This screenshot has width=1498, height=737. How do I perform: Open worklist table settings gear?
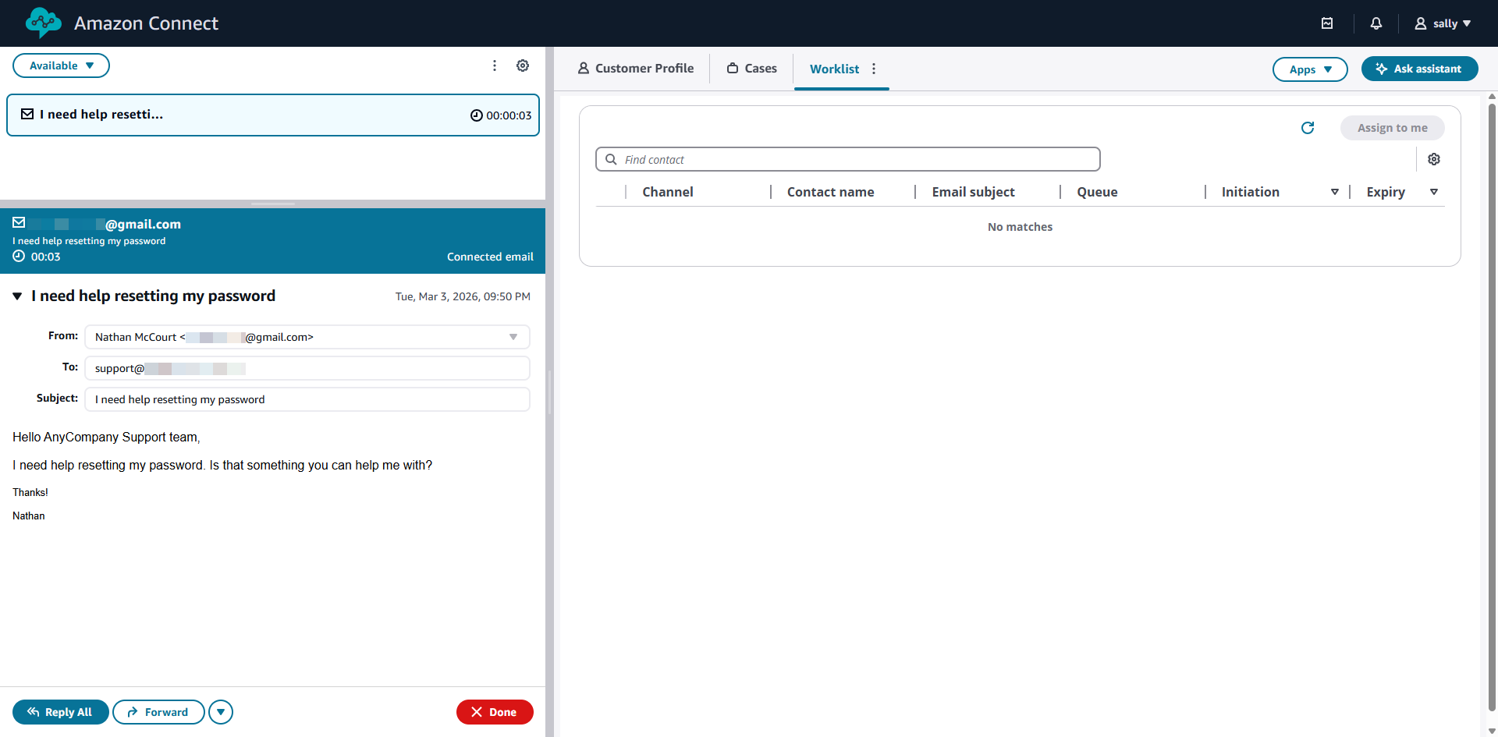coord(1434,159)
